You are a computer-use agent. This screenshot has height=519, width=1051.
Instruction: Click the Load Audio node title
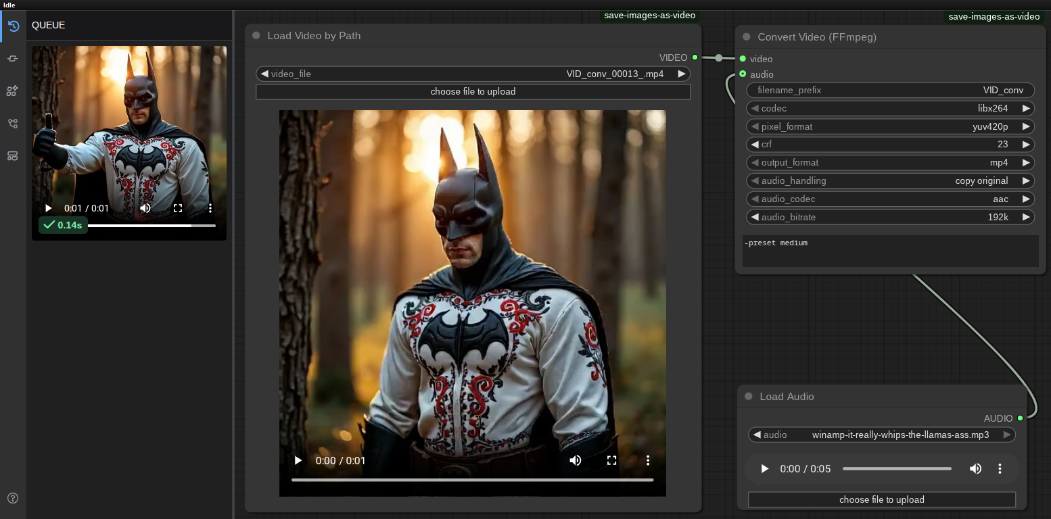tap(787, 397)
